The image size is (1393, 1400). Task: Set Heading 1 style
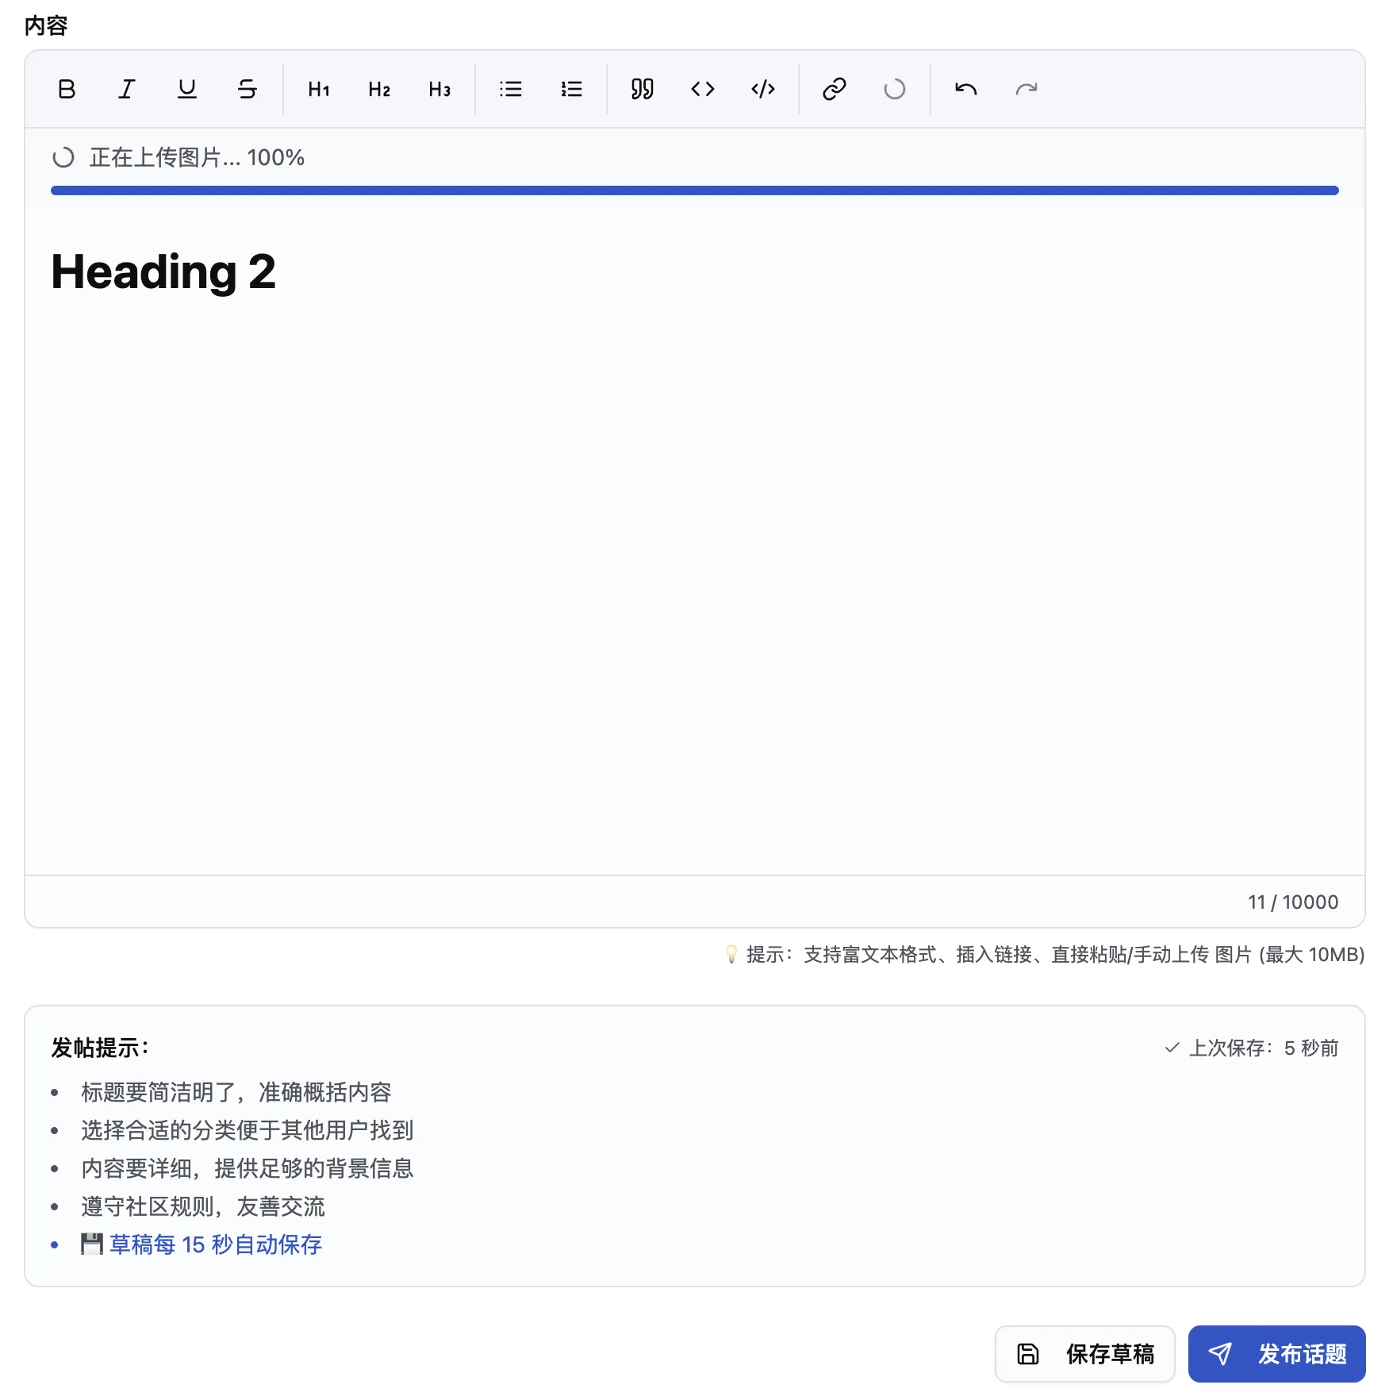point(319,89)
